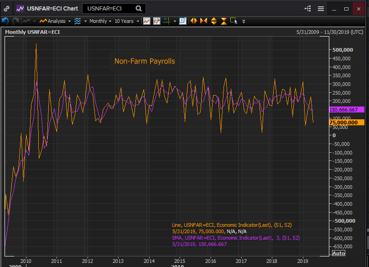Click the Non-Farm Payrolls chart label
Screen dimensions: 369x267
pyautogui.click(x=144, y=61)
